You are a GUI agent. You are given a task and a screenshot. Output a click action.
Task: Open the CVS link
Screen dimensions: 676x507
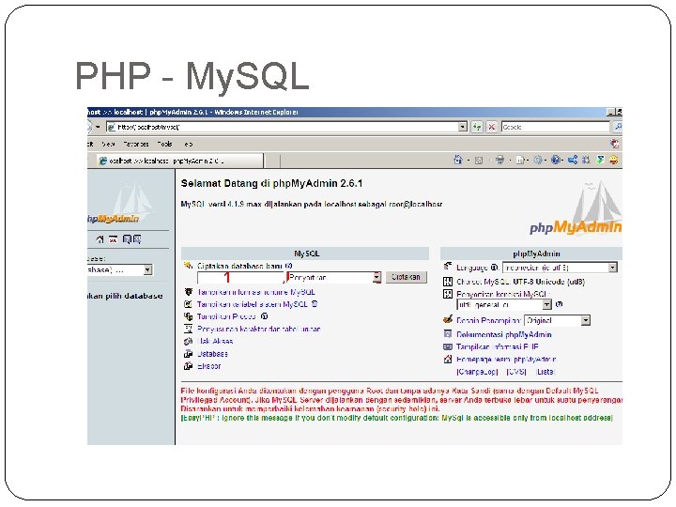click(516, 372)
